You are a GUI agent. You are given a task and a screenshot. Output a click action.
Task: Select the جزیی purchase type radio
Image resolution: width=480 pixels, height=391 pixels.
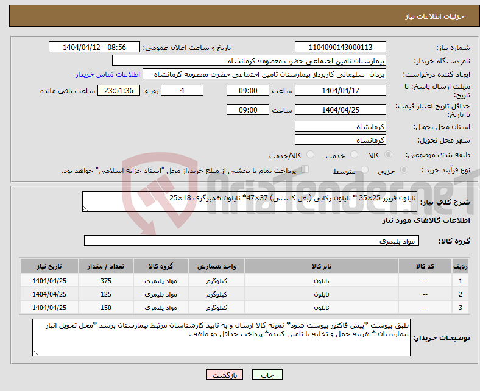[x=404, y=170]
